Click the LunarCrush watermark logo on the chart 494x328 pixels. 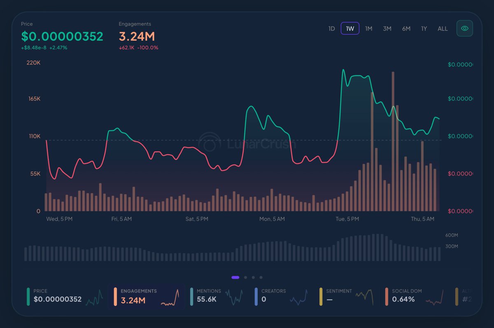pyautogui.click(x=247, y=143)
